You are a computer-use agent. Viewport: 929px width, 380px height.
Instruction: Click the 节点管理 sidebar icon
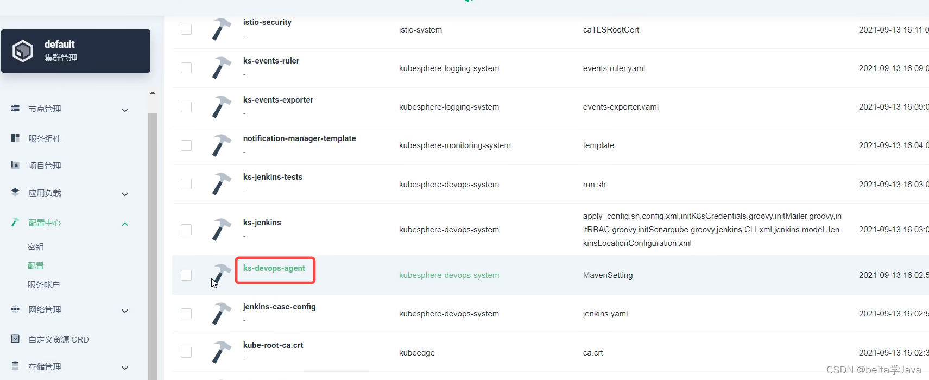pyautogui.click(x=15, y=109)
